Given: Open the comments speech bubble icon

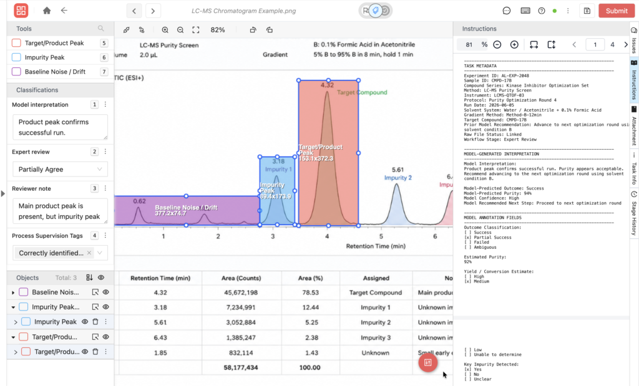Looking at the screenshot, I should point(507,11).
